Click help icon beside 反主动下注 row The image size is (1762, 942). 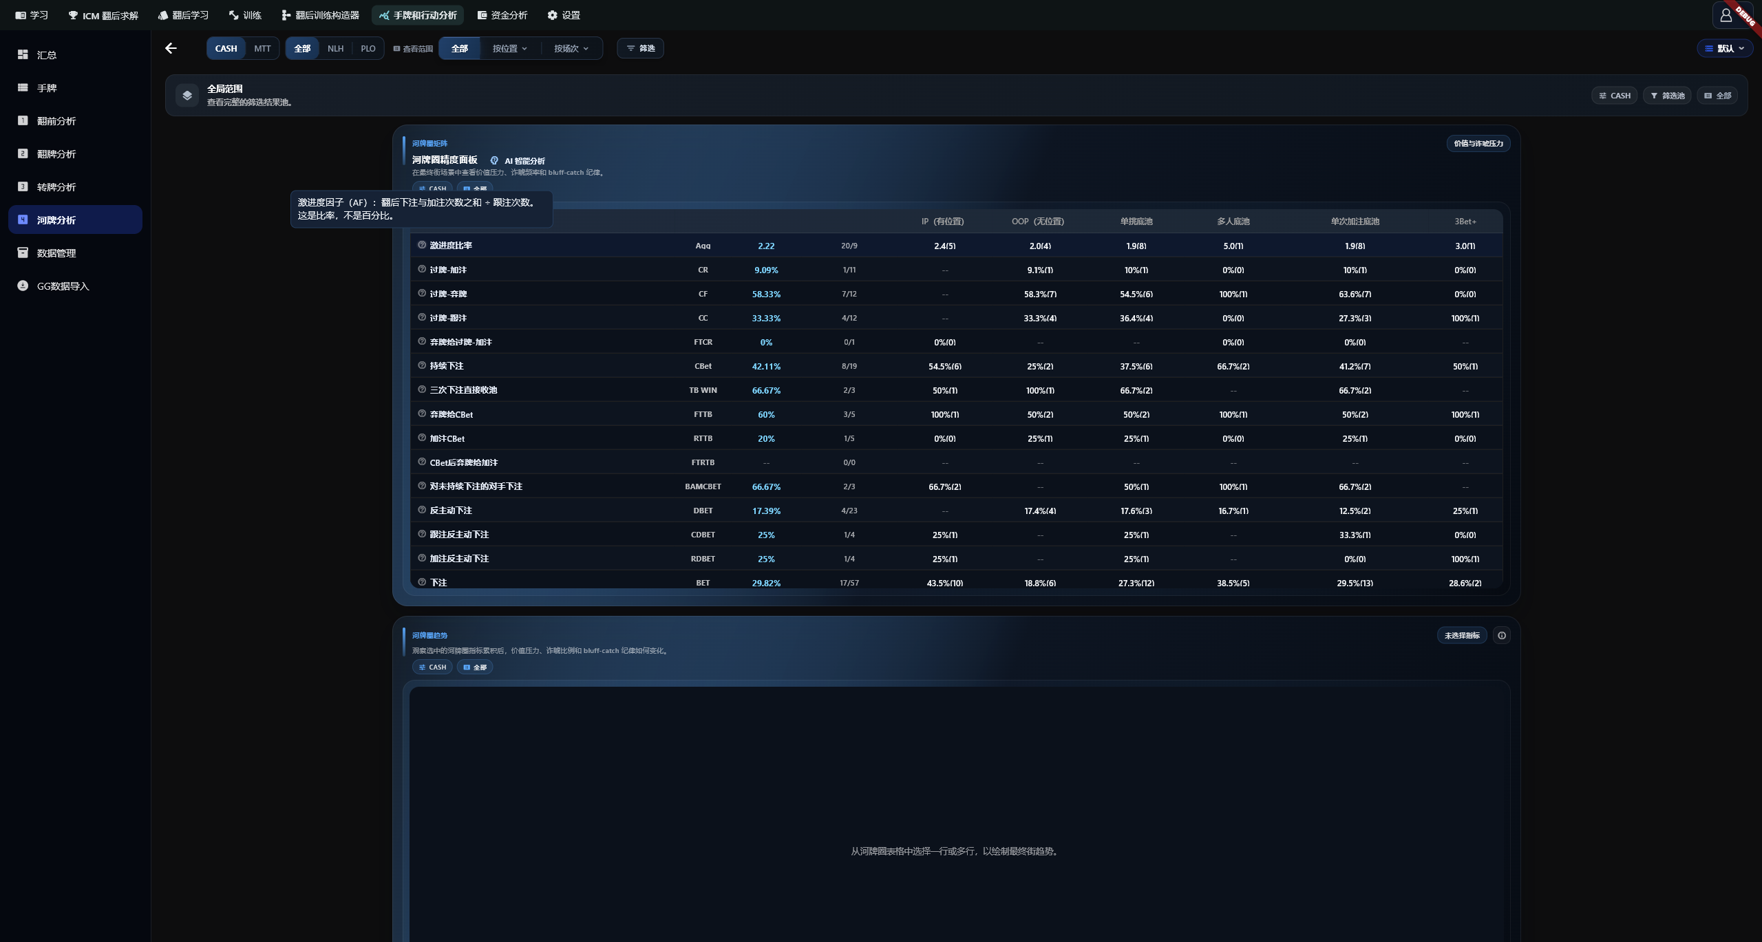(422, 510)
